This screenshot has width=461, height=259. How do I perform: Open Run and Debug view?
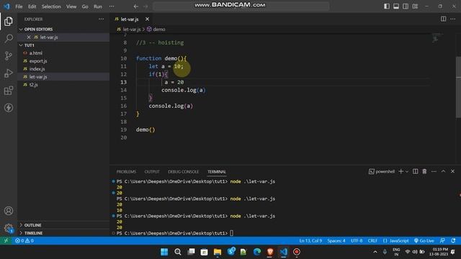[x=9, y=73]
